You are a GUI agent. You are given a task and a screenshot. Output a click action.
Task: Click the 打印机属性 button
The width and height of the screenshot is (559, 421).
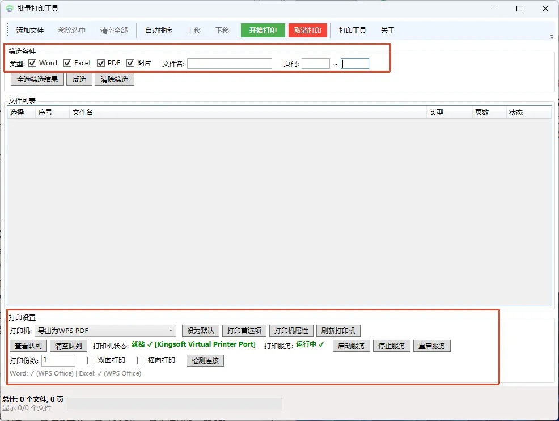tap(291, 331)
